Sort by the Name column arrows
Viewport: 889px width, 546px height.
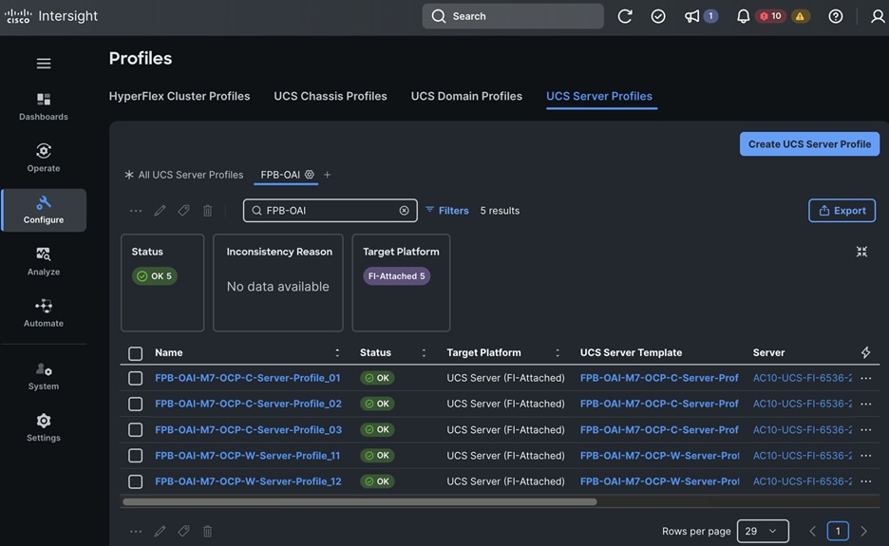pos(337,352)
